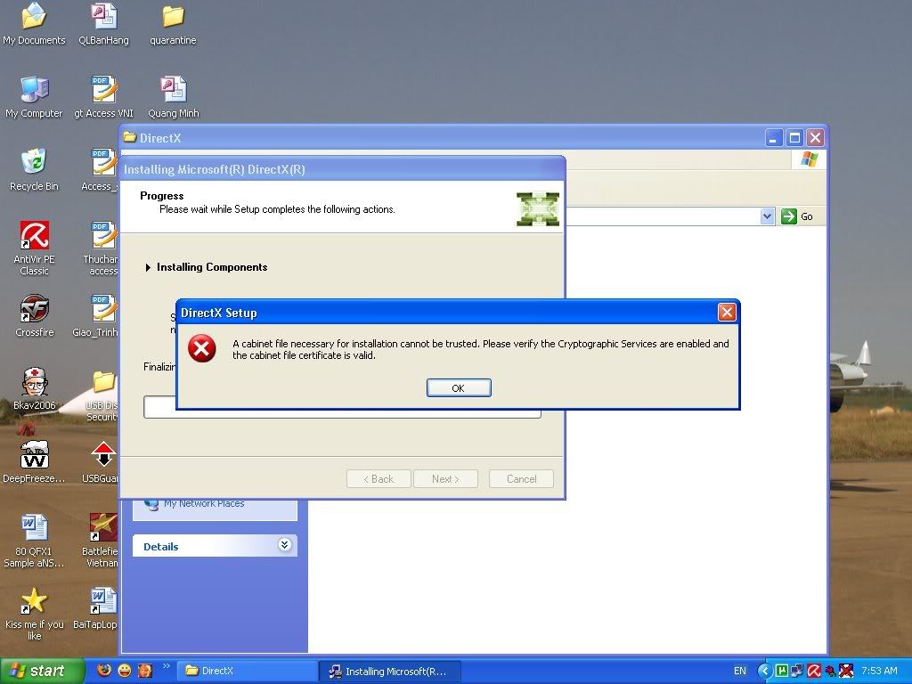Switch to Installing Microsoft(R) taskbar button
This screenshot has width=912, height=684.
(x=390, y=672)
